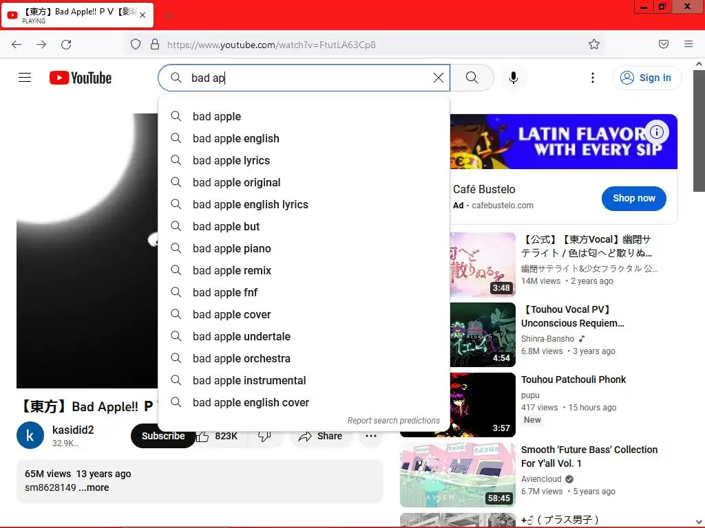The image size is (705, 528).
Task: Open the YouTube guide hamburger menu
Action: tap(25, 78)
